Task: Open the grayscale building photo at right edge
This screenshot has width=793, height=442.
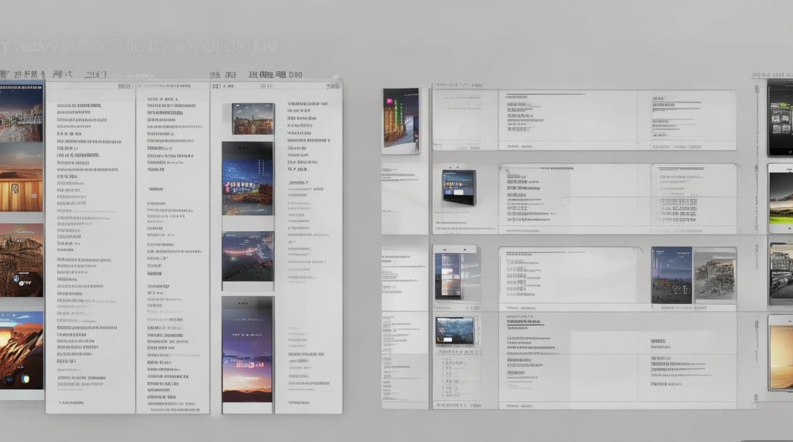Action: point(780,273)
